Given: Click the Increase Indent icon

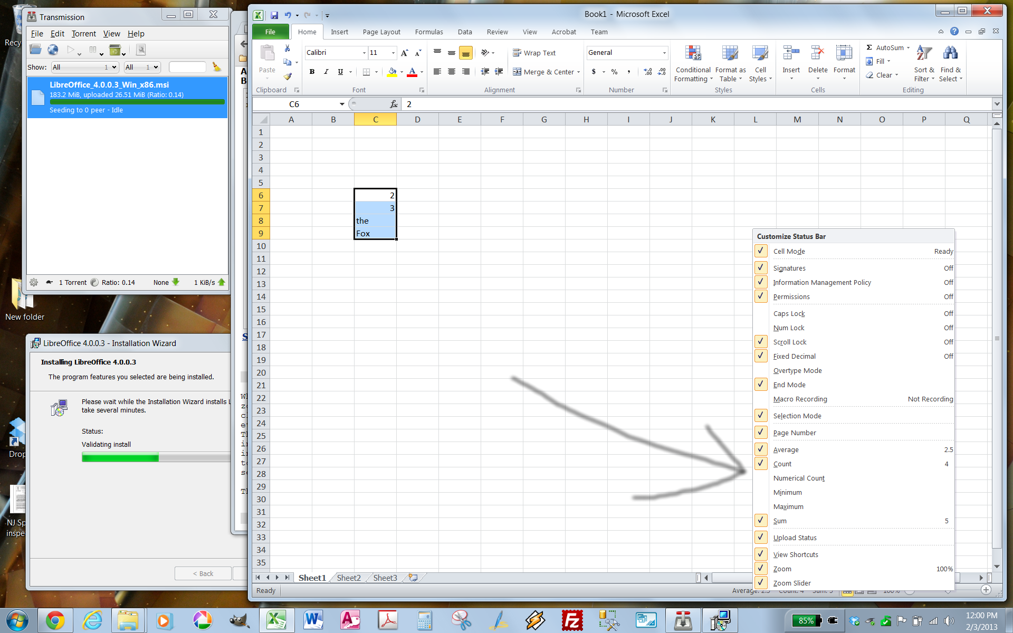Looking at the screenshot, I should pos(499,72).
